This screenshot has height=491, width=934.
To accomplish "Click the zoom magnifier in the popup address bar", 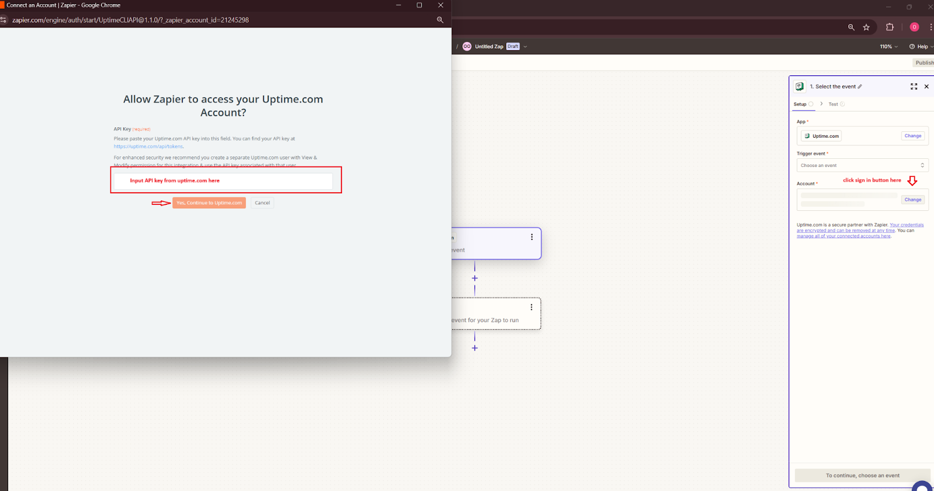I will pyautogui.click(x=440, y=20).
